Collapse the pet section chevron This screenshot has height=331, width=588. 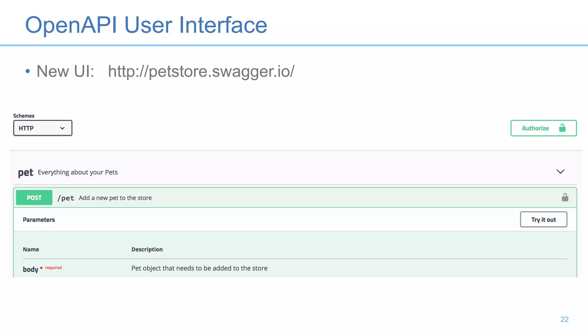coord(560,172)
